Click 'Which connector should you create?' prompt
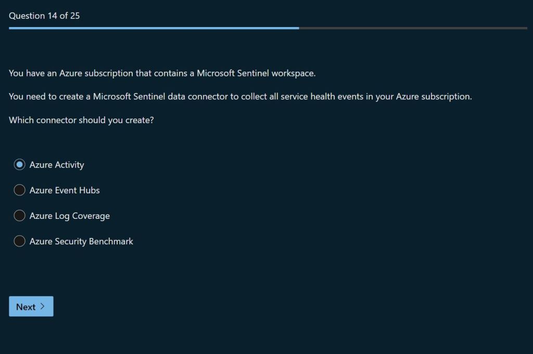This screenshot has height=354, width=533. click(81, 120)
